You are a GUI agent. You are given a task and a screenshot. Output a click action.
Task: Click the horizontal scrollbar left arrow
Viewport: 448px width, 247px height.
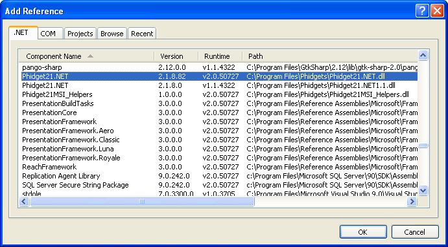[24, 202]
